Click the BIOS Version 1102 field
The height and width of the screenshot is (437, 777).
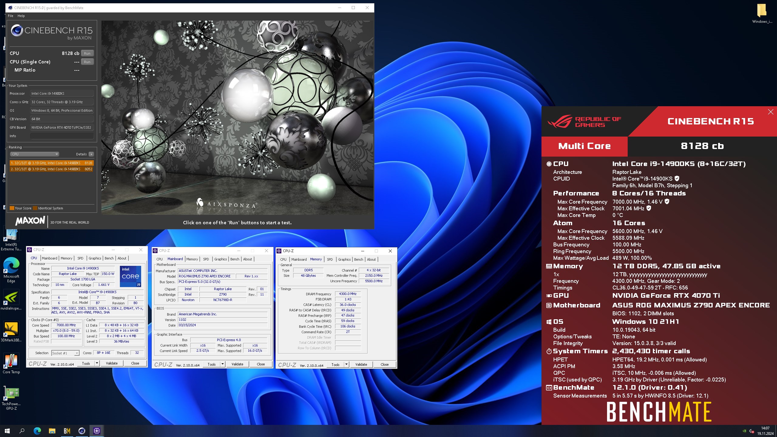tap(223, 320)
